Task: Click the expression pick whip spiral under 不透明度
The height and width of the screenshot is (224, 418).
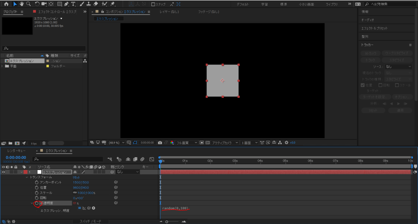Action: pos(89,208)
